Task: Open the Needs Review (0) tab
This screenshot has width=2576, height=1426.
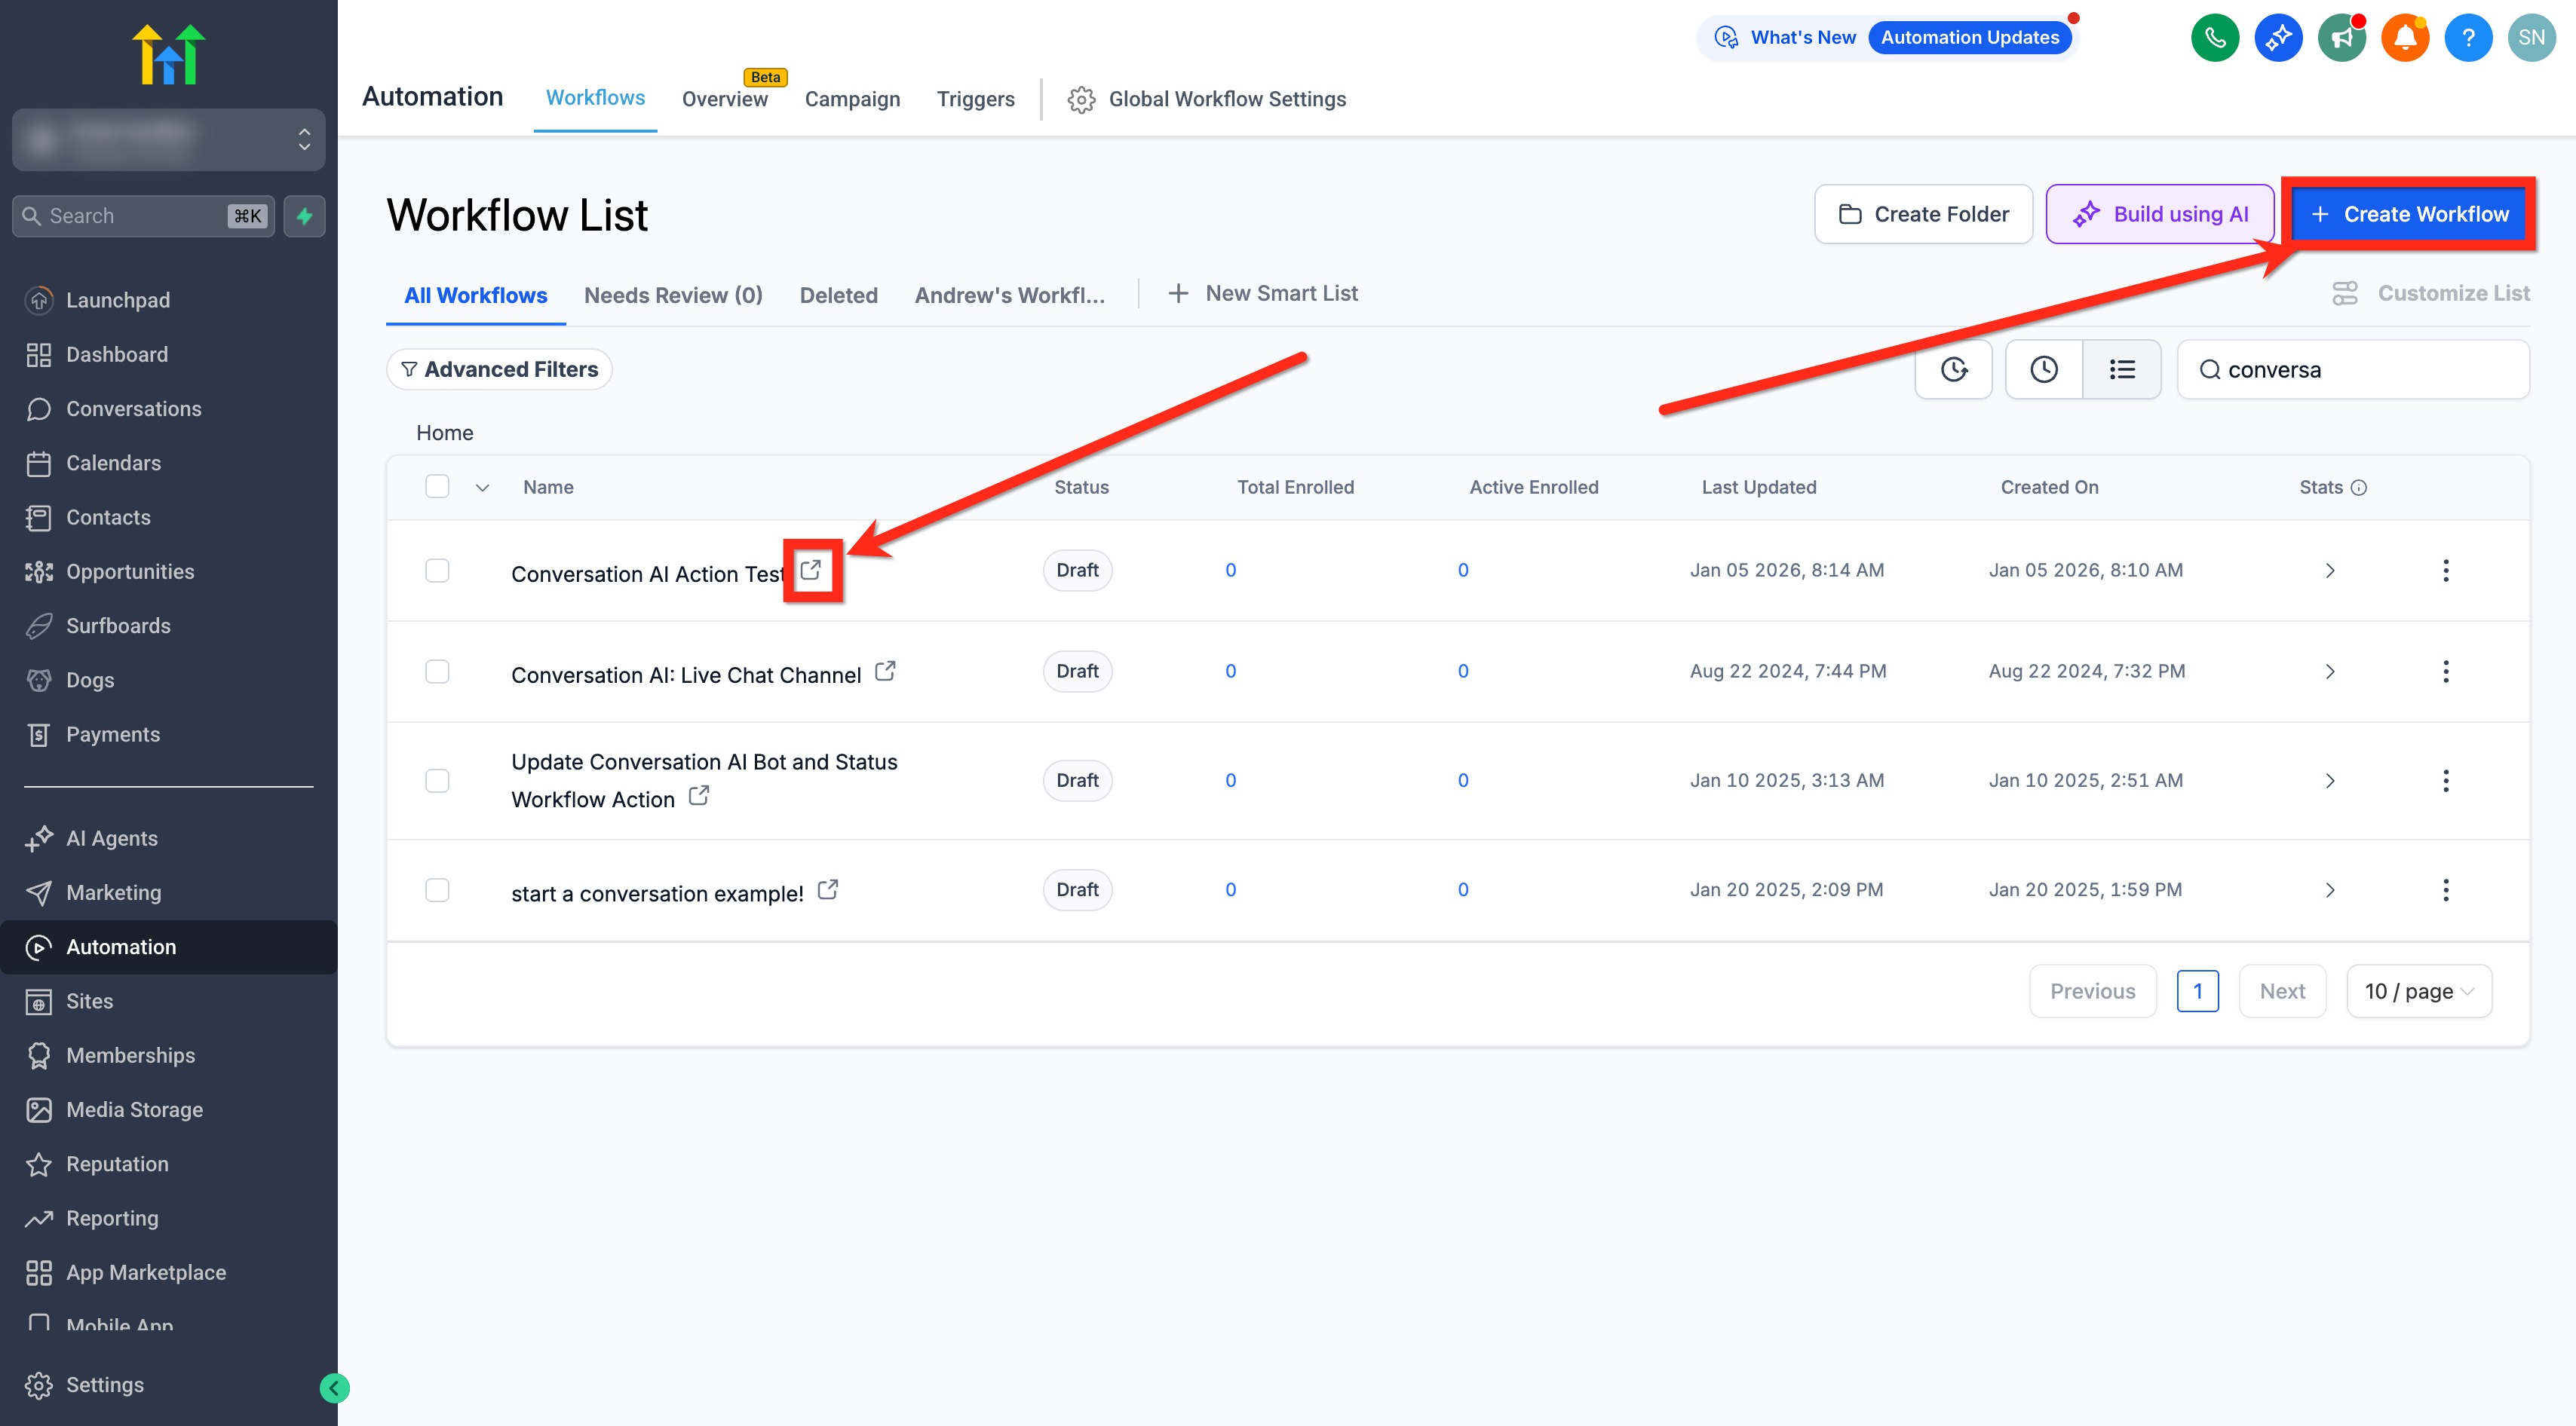Action: (673, 295)
